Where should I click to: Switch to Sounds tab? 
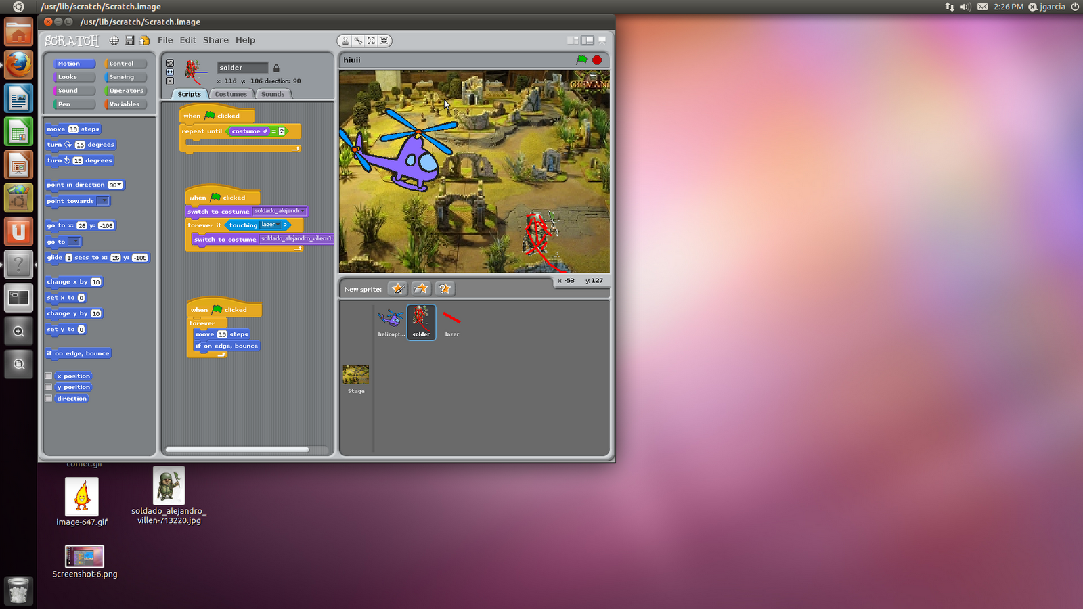[x=273, y=94]
